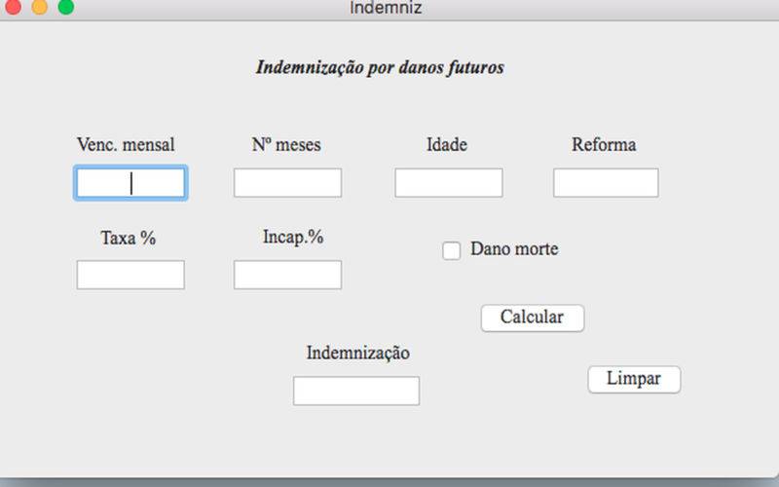Select the Incap.% input field

pyautogui.click(x=287, y=275)
